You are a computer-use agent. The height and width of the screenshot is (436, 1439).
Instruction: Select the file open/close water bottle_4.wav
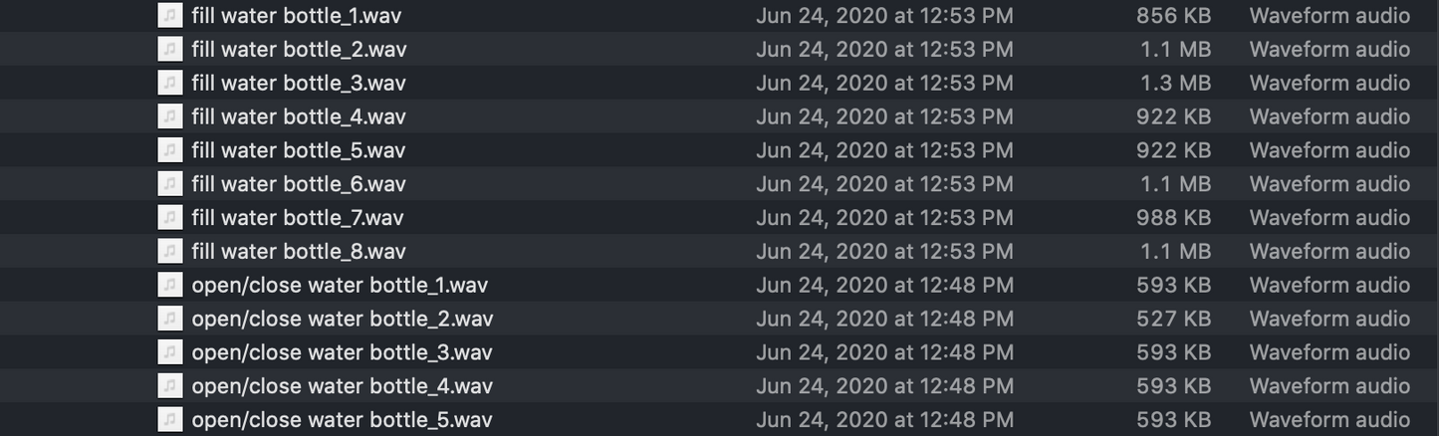(342, 386)
